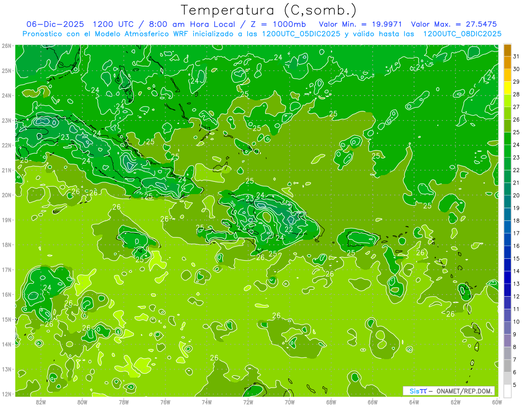Click legend value 31 on the color bar
Screen dimensions: 528x408
pyautogui.click(x=517, y=57)
